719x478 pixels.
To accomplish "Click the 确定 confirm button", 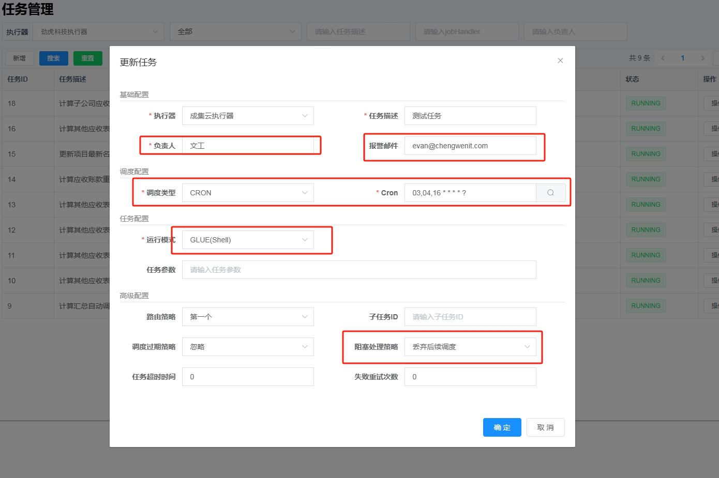I will point(502,427).
